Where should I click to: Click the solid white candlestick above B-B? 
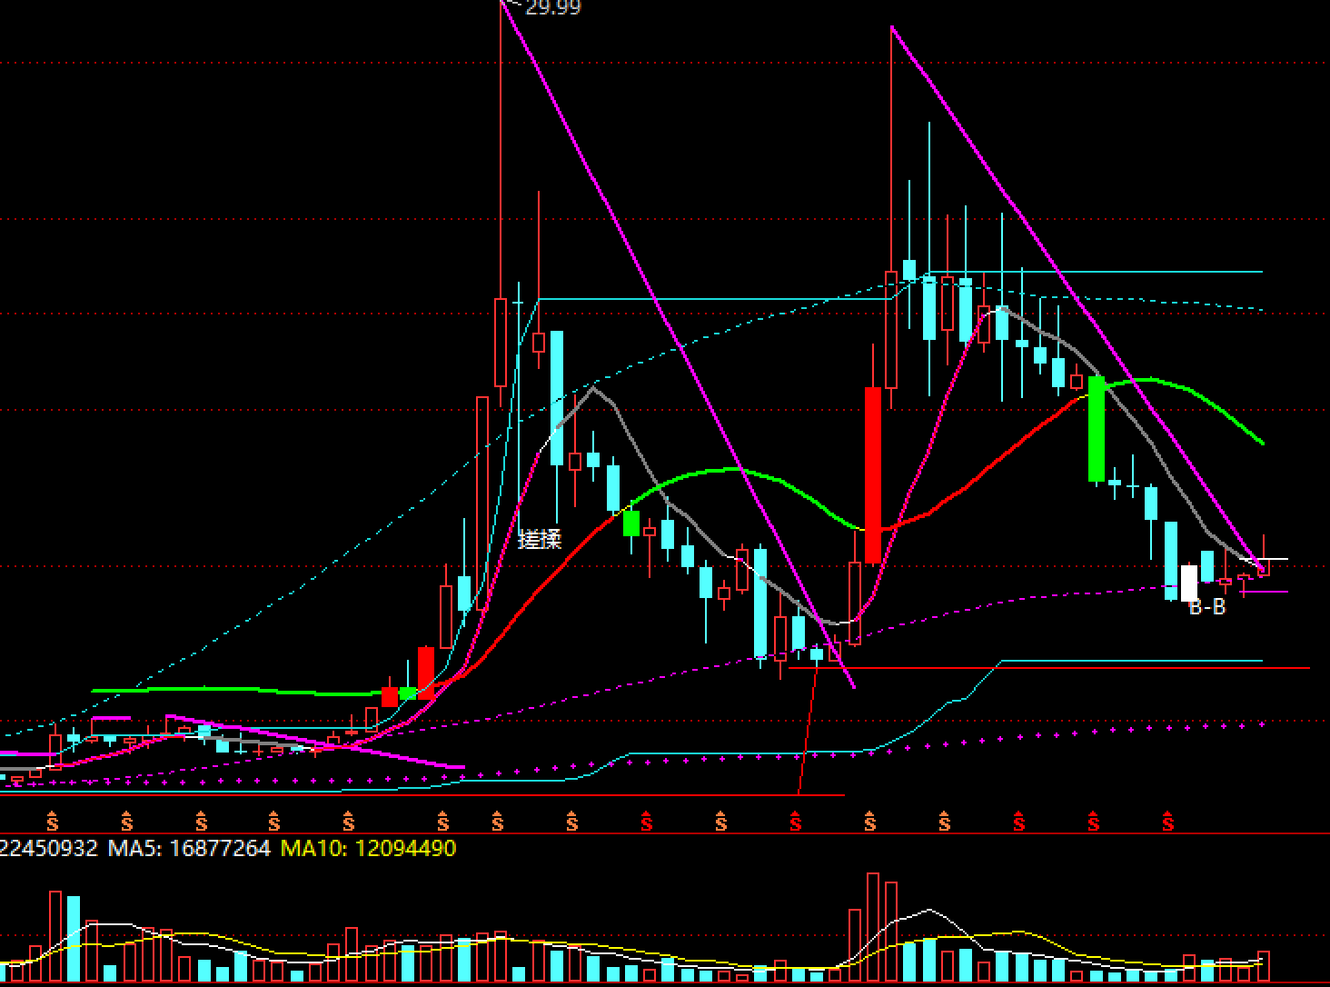pos(1189,583)
